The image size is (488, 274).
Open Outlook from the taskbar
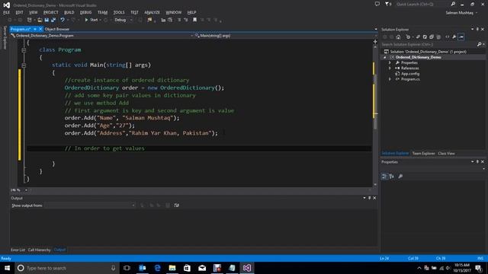[x=143, y=268]
